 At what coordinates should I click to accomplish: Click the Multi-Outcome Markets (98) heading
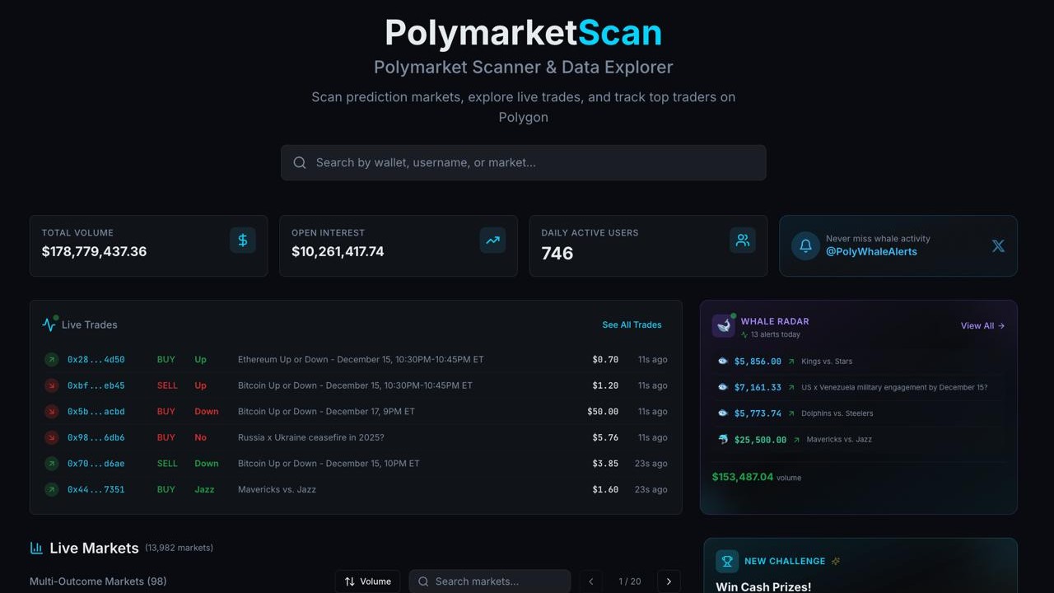click(x=98, y=581)
